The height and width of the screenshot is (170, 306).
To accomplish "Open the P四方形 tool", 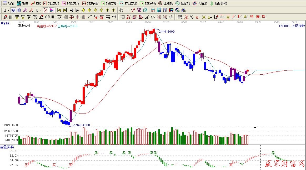I will [51, 3].
